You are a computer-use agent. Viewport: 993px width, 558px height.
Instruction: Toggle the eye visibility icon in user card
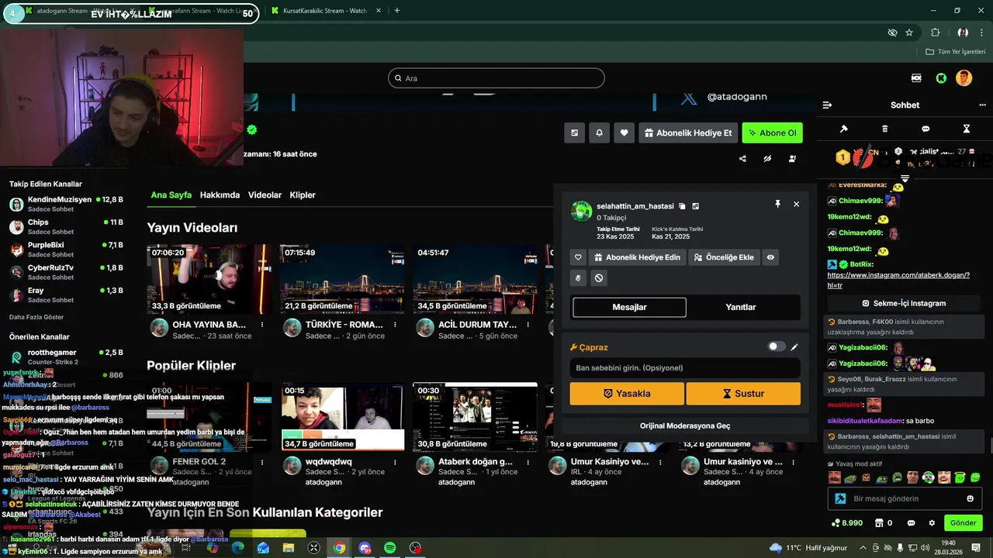coord(770,257)
